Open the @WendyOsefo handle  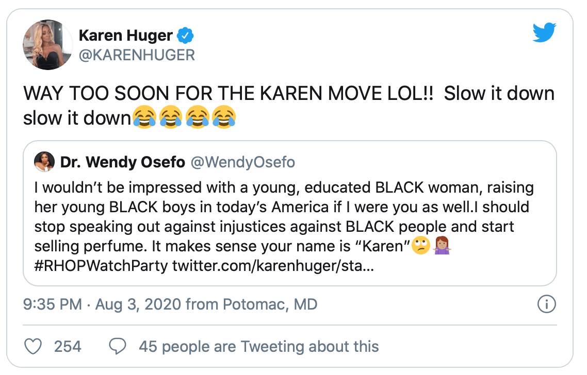(243, 163)
